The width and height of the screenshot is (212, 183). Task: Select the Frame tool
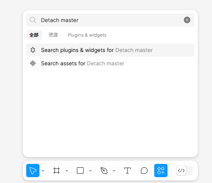coord(57,171)
